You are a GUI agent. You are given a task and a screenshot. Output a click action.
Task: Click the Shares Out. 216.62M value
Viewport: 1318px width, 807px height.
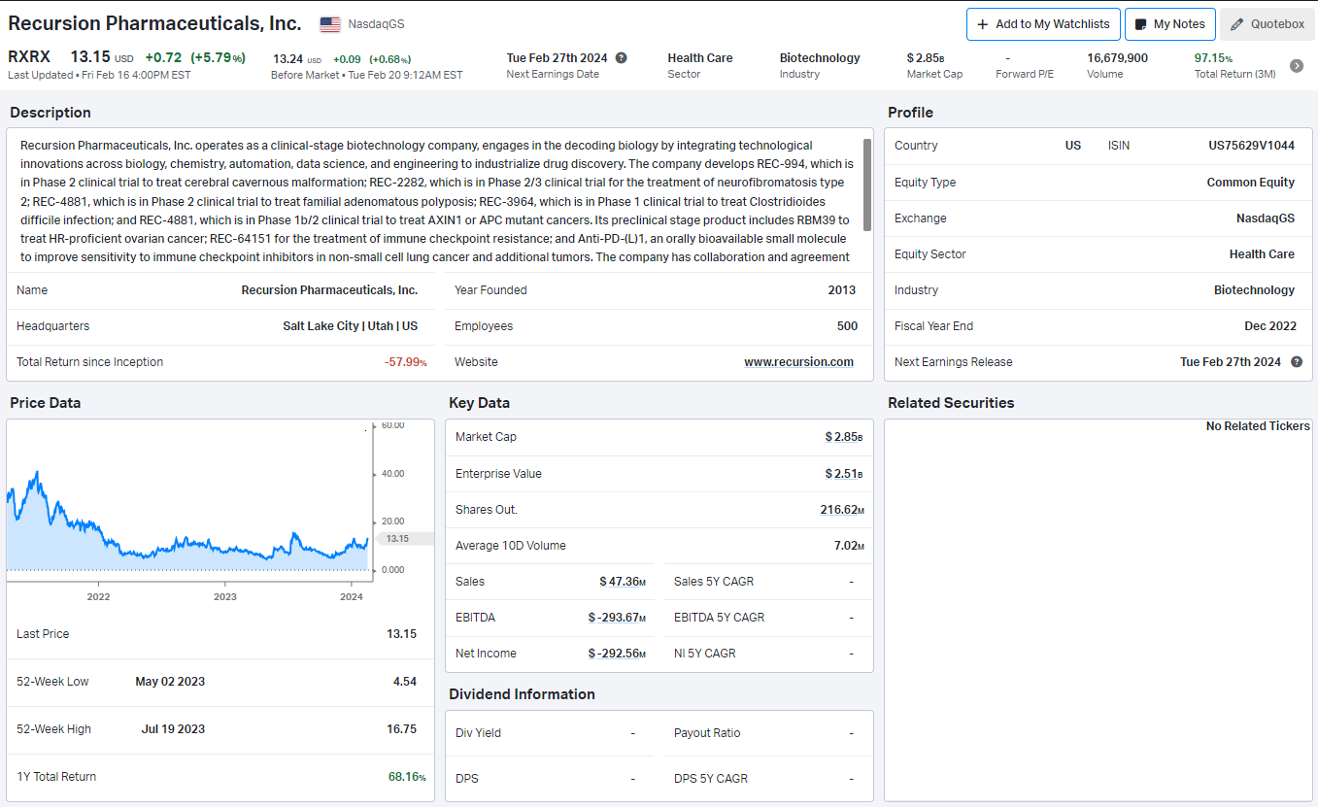tap(842, 510)
